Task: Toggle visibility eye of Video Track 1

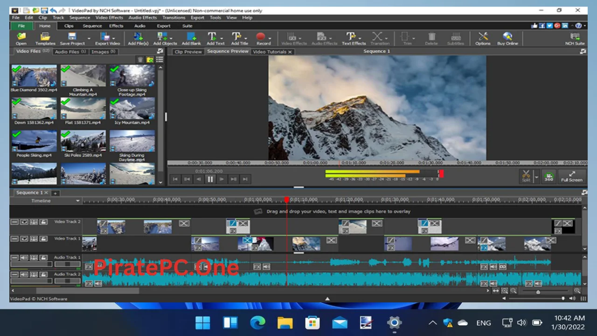Action: 24,239
